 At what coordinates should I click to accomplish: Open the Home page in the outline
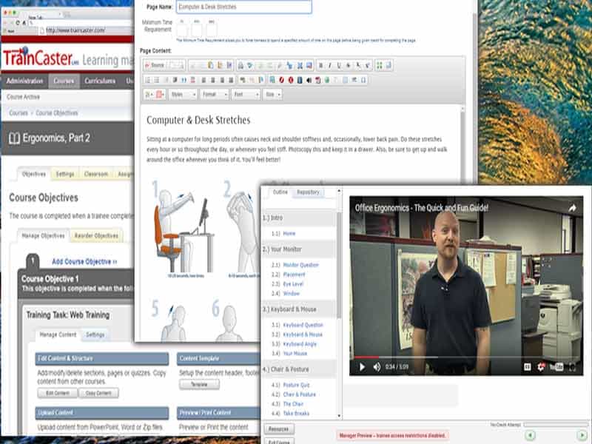pyautogui.click(x=289, y=233)
